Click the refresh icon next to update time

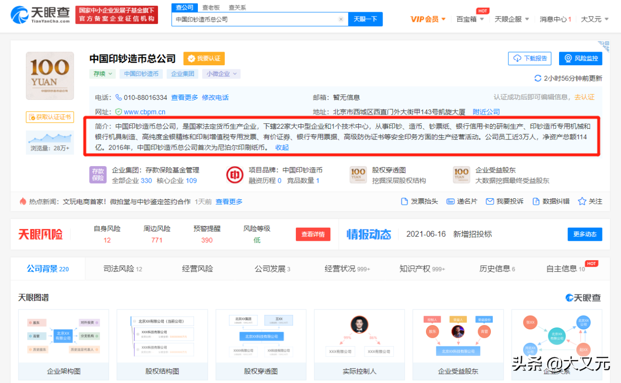[538, 78]
